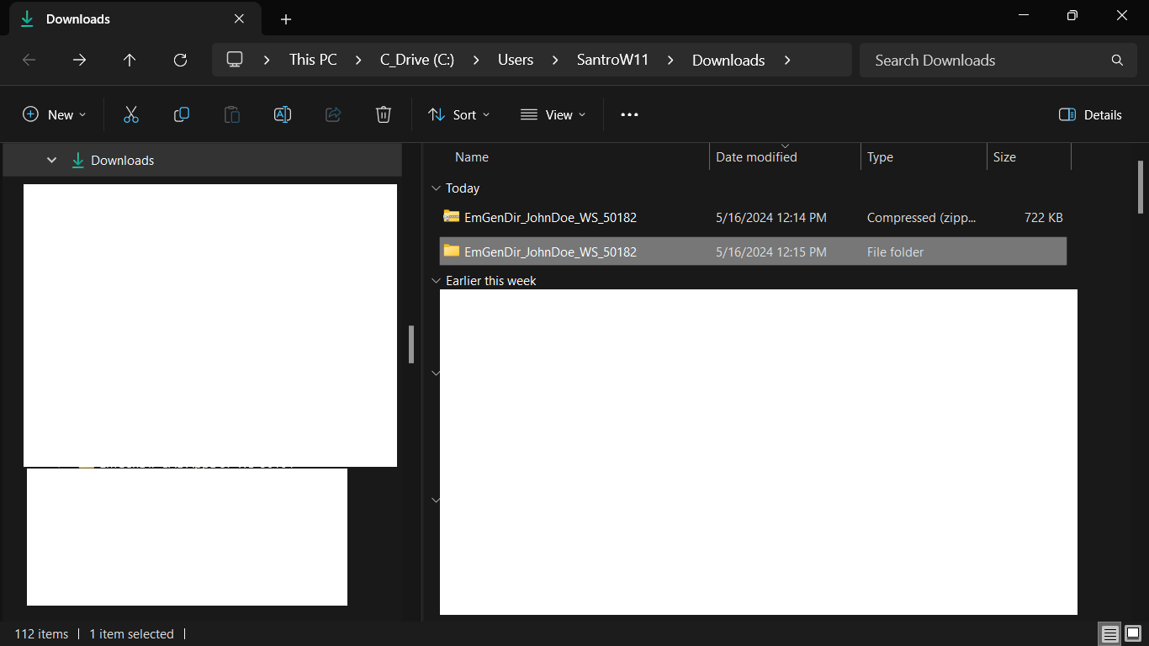Click the search magnifier icon

point(1117,60)
